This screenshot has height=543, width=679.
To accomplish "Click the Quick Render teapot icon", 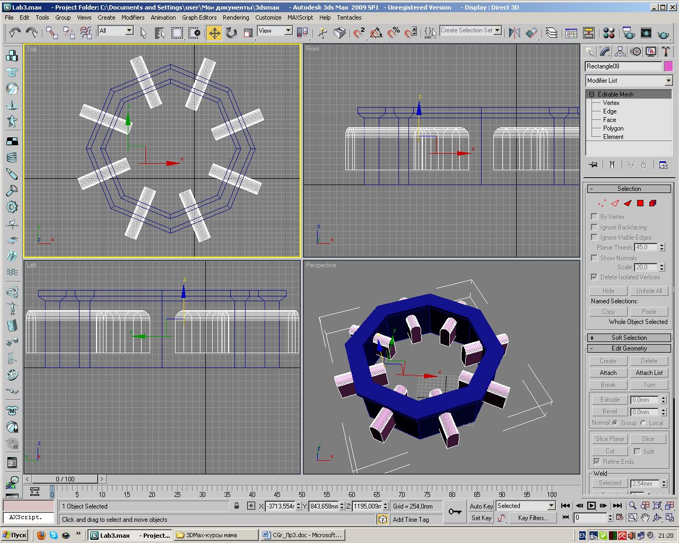I will pyautogui.click(x=663, y=33).
